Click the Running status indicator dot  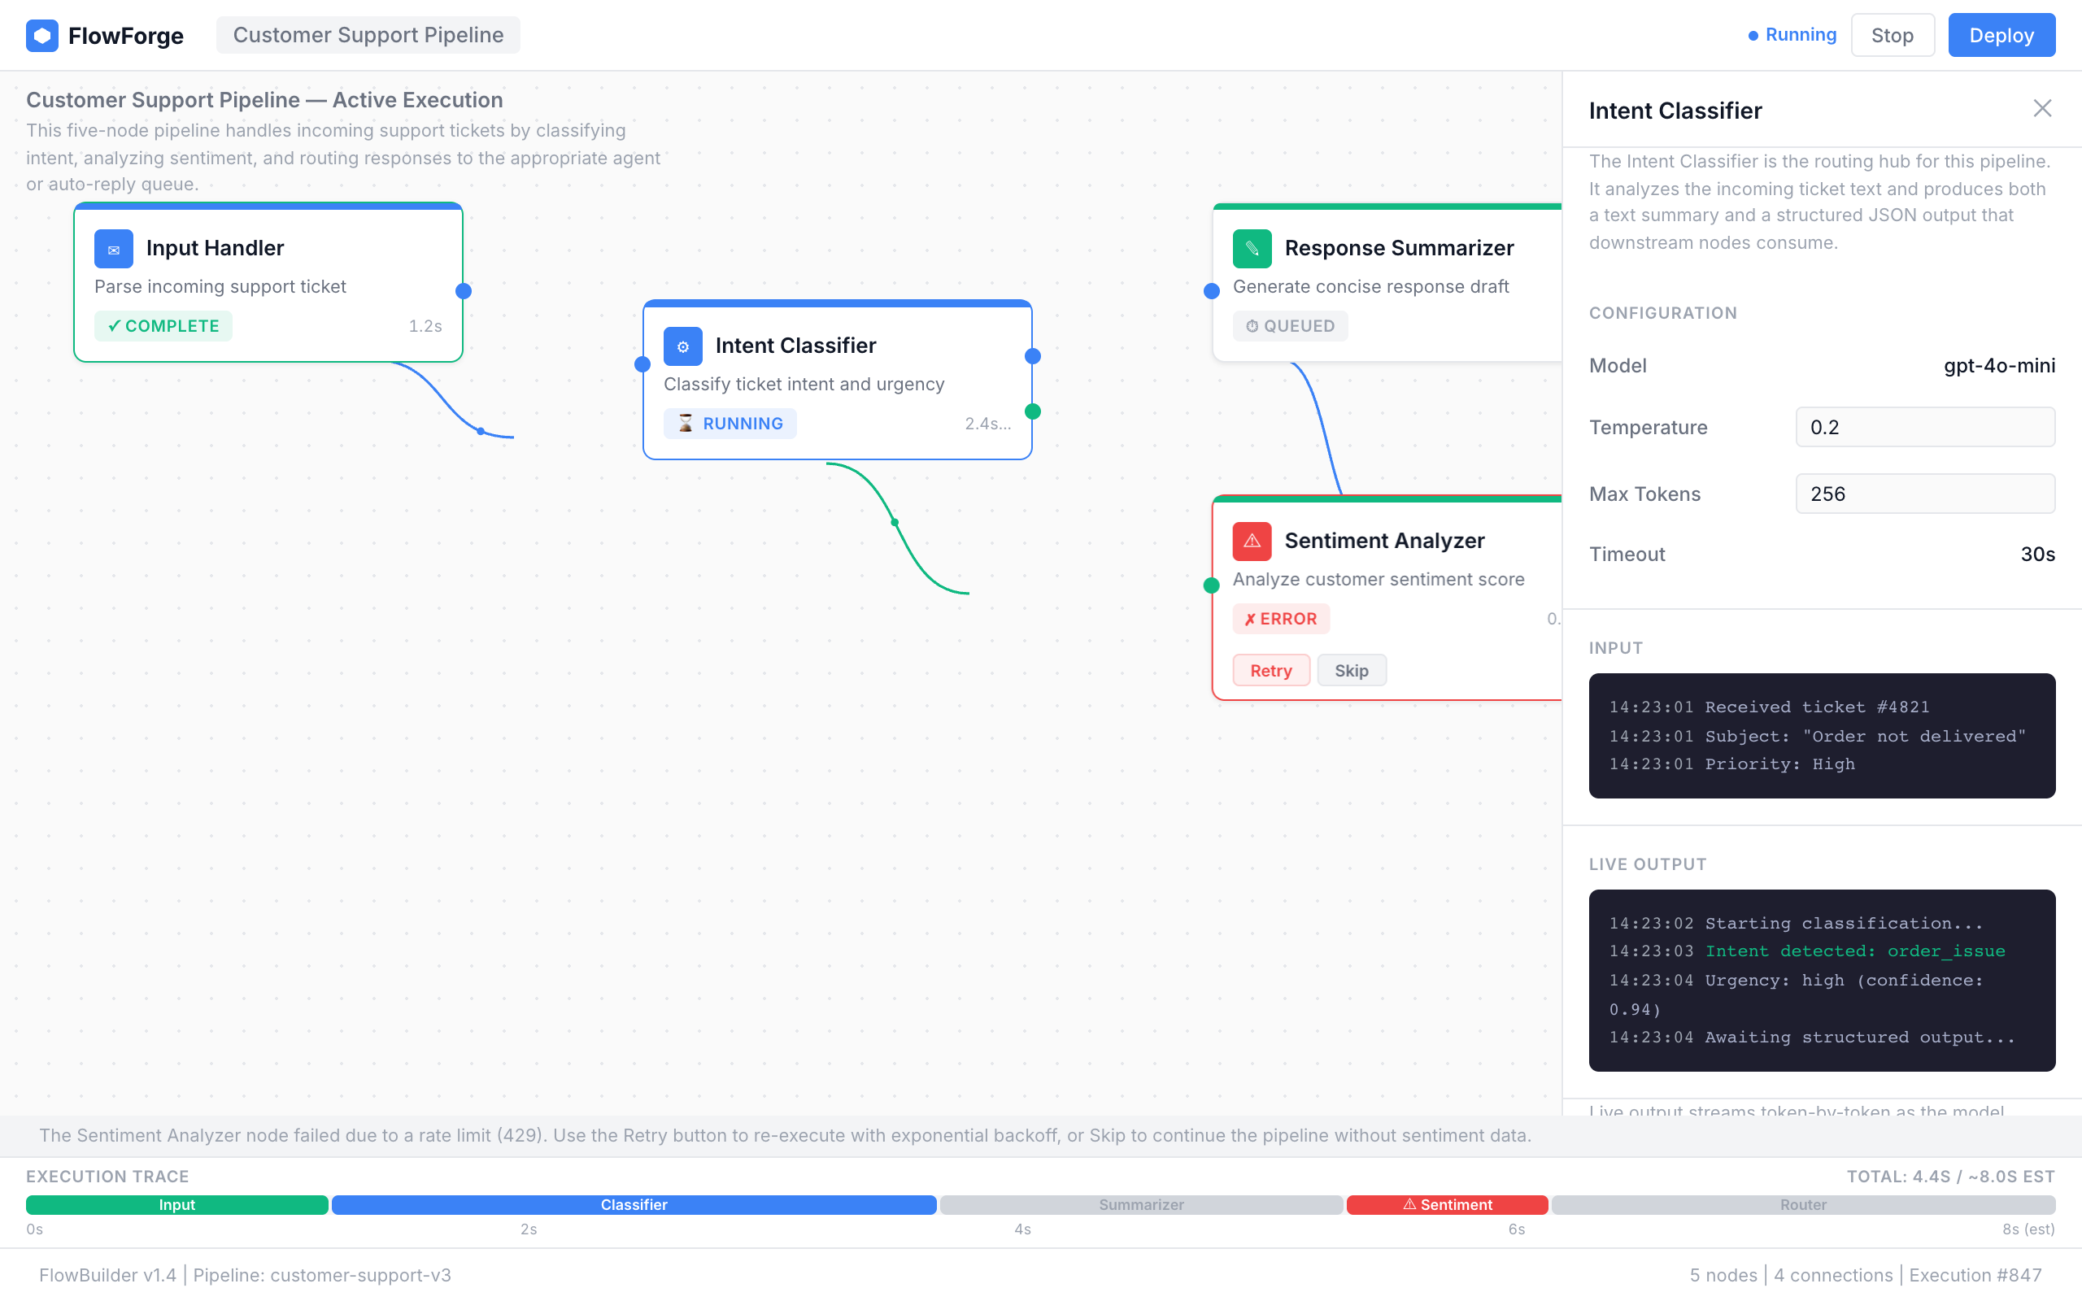pyautogui.click(x=1753, y=35)
